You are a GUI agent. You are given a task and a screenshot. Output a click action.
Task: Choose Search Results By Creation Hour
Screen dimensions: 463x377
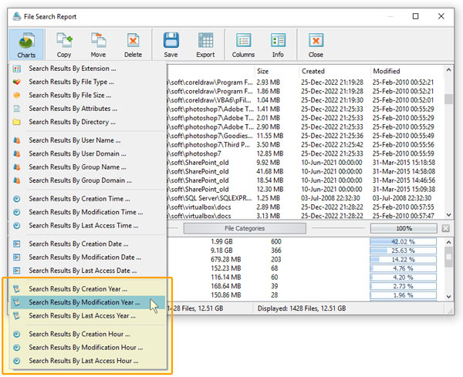(x=88, y=335)
